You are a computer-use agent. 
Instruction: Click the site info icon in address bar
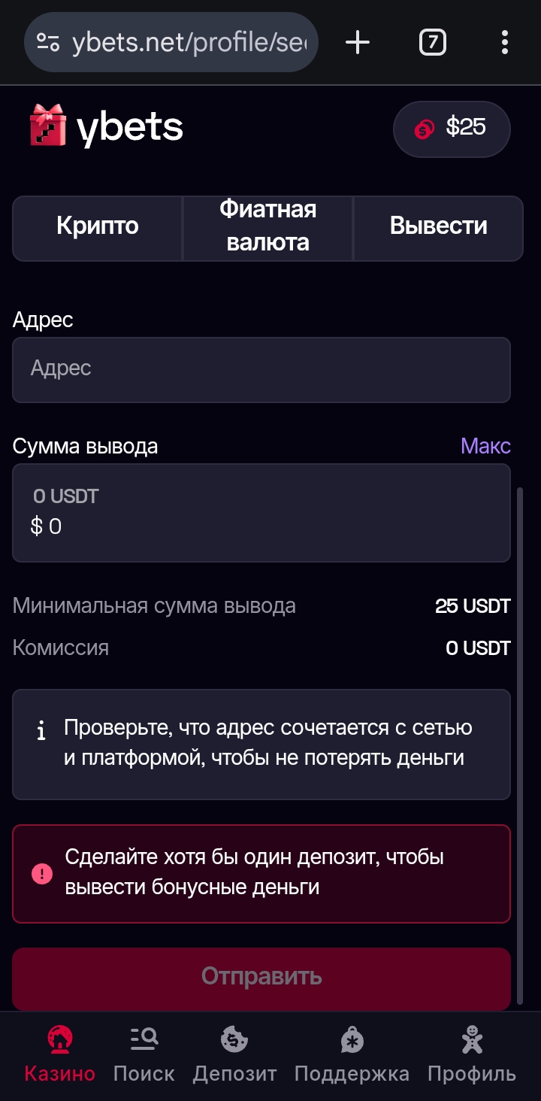tap(48, 43)
